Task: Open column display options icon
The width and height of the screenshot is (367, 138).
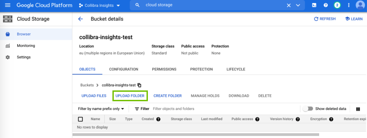Action: (x=358, y=109)
